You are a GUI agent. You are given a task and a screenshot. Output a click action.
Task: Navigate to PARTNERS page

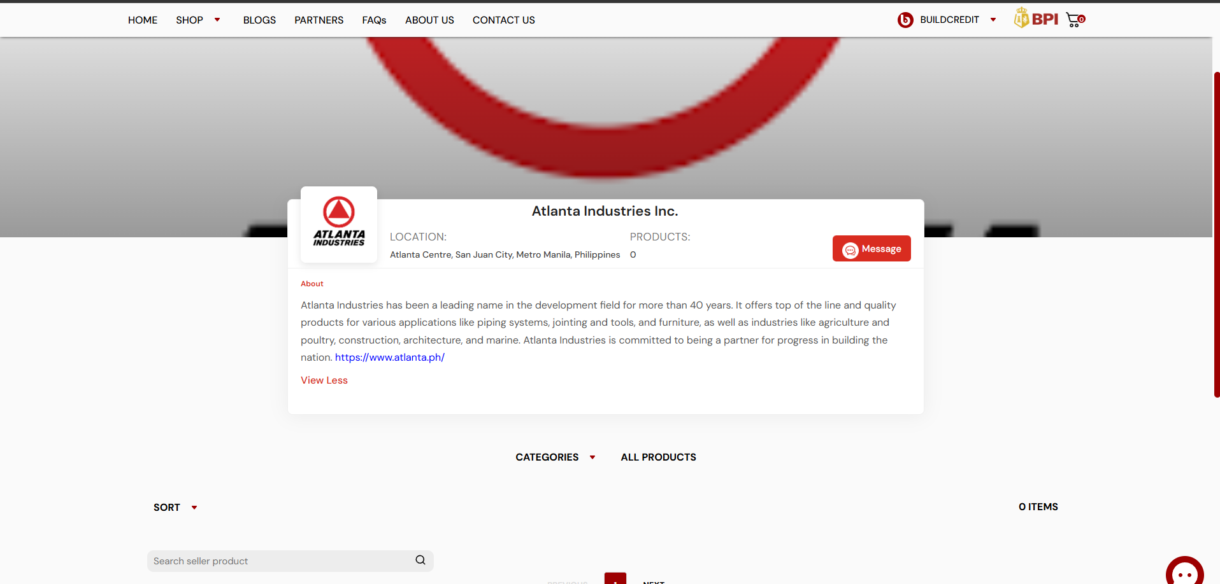(x=319, y=20)
